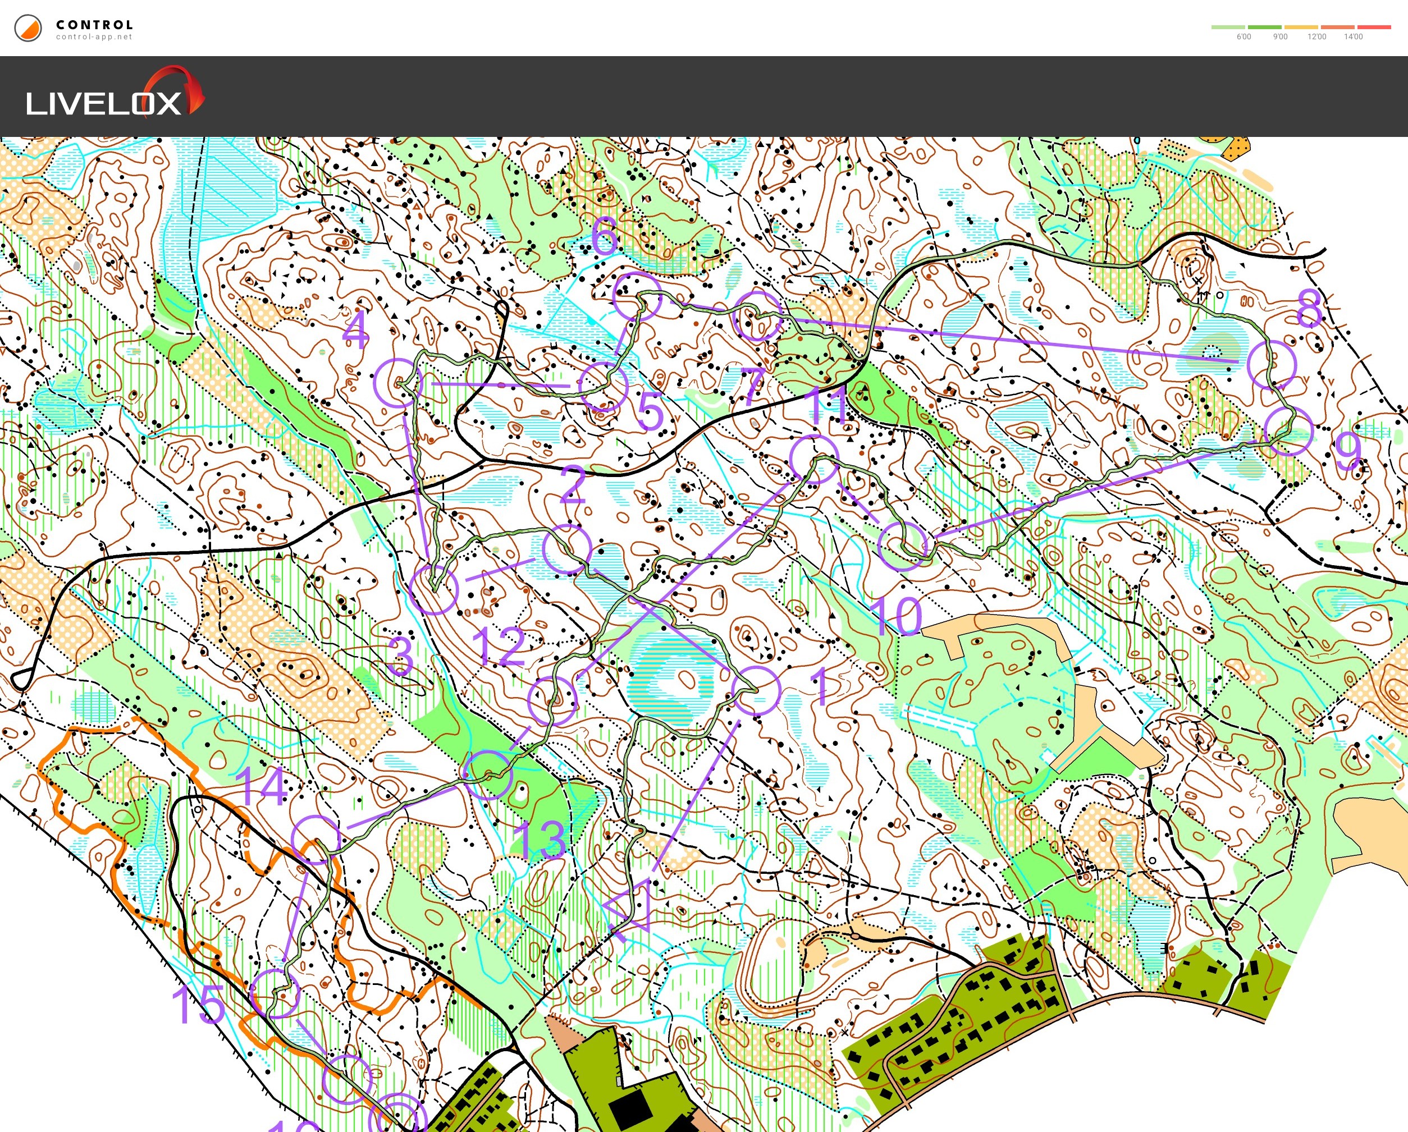Select the 6'00 pace legend swatch
Image resolution: width=1408 pixels, height=1132 pixels.
click(x=1228, y=28)
